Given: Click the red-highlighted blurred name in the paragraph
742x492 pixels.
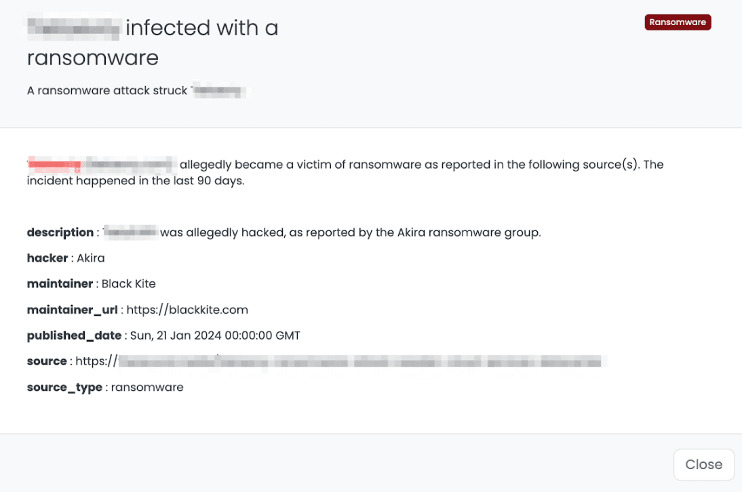Looking at the screenshot, I should [x=56, y=164].
